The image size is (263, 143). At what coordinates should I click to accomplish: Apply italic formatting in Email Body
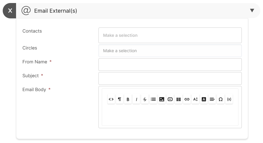(x=136, y=99)
